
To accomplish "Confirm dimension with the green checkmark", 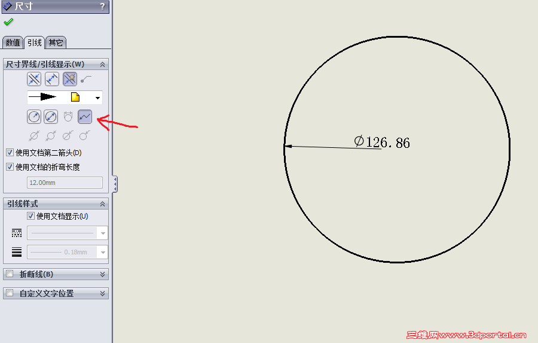I will pyautogui.click(x=8, y=22).
